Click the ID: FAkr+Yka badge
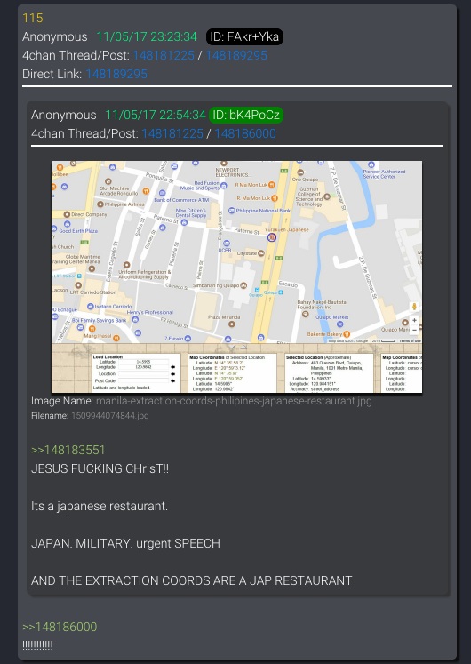 click(x=244, y=36)
